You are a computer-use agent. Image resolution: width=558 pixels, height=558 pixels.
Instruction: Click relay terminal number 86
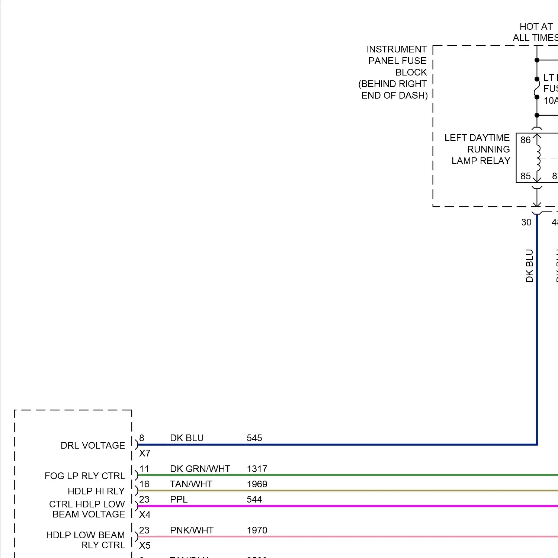(525, 140)
